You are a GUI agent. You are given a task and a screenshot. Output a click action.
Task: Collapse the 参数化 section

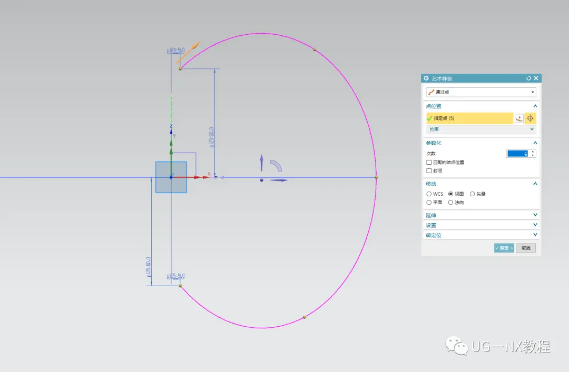click(535, 143)
